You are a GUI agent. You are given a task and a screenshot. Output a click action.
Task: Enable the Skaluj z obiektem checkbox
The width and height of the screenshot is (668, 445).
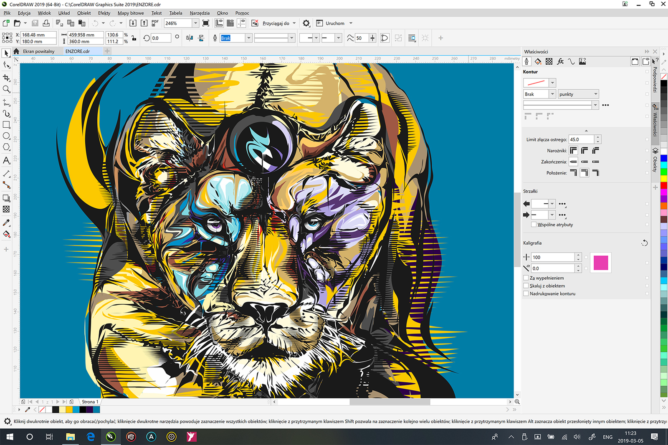point(526,286)
